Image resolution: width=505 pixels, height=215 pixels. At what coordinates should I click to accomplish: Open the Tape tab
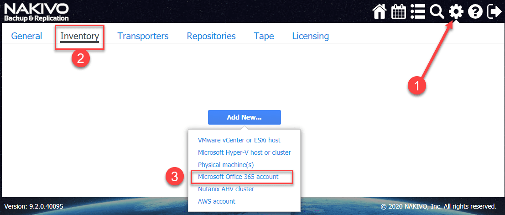pyautogui.click(x=264, y=36)
